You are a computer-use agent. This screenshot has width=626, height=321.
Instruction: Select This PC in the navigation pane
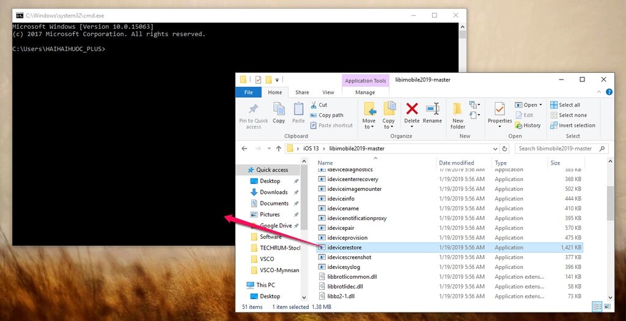265,285
